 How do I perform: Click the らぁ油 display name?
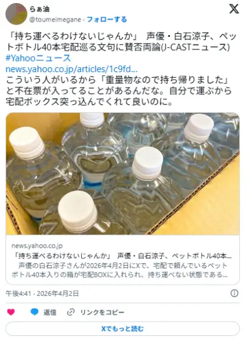(x=39, y=9)
